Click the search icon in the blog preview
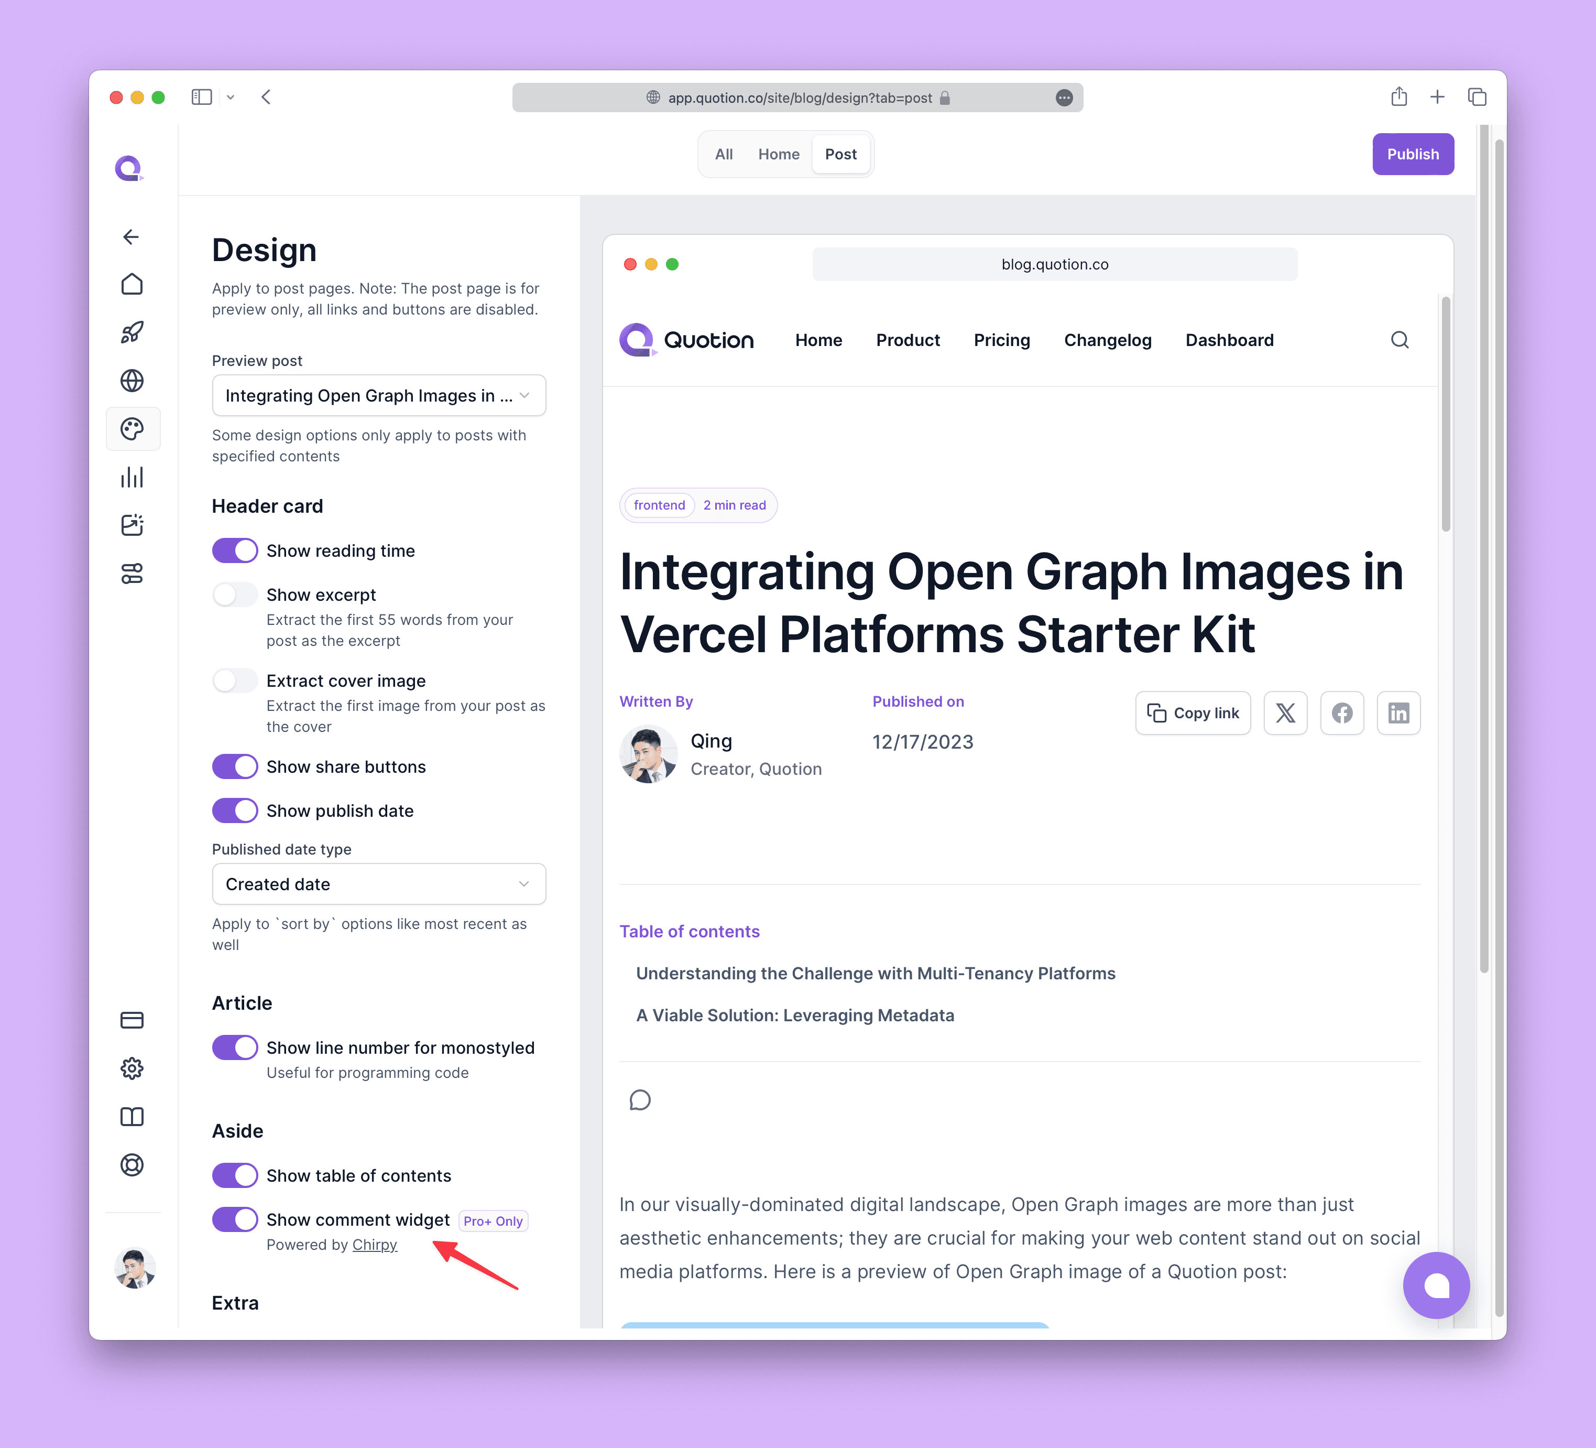This screenshot has height=1448, width=1596. pyautogui.click(x=1400, y=340)
